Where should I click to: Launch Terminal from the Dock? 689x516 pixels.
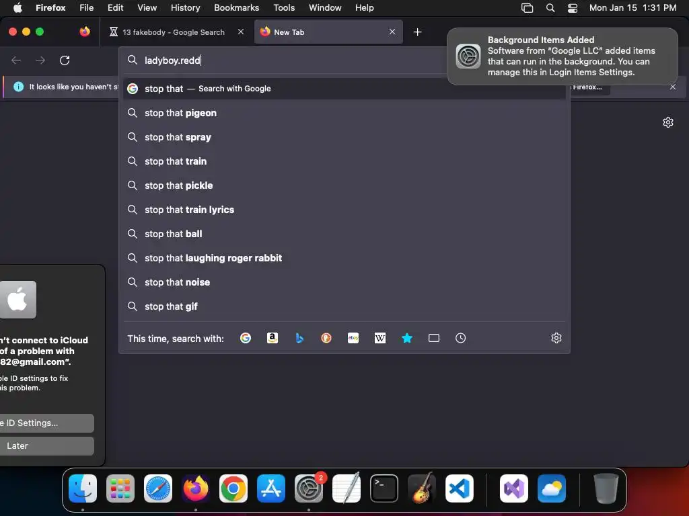click(x=384, y=488)
